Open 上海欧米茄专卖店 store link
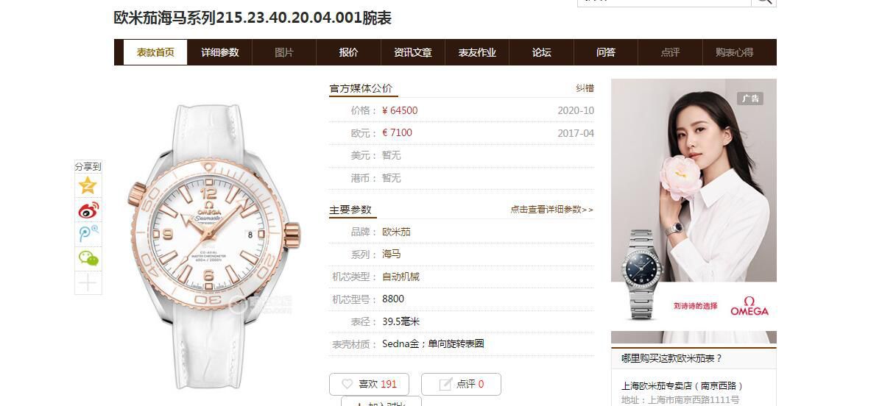 click(682, 385)
